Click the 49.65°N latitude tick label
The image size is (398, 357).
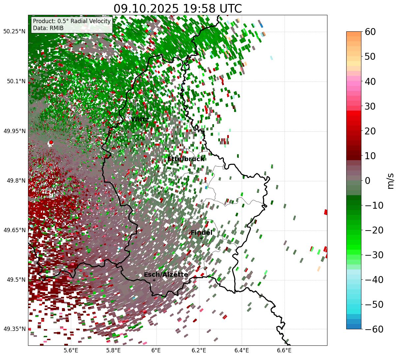15,230
